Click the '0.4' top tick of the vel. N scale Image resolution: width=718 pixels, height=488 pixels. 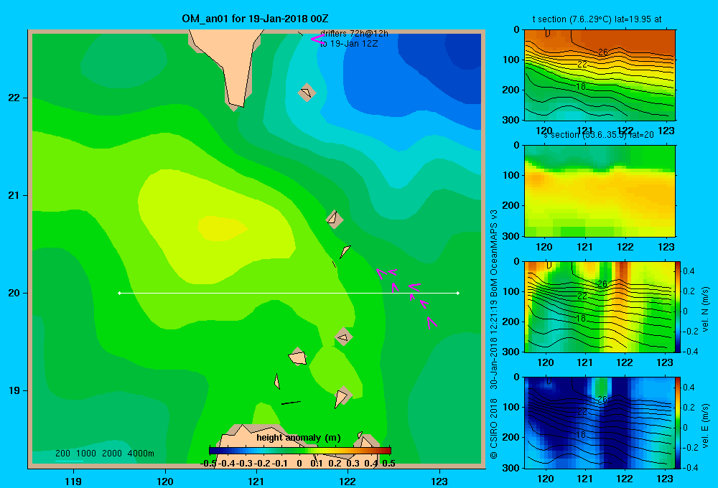click(x=689, y=271)
